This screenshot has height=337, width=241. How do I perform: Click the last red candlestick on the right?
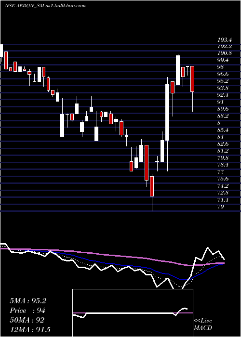click(x=192, y=79)
